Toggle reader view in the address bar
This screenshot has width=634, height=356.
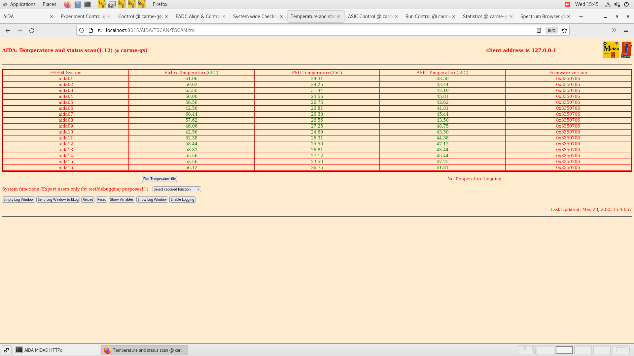tap(539, 30)
